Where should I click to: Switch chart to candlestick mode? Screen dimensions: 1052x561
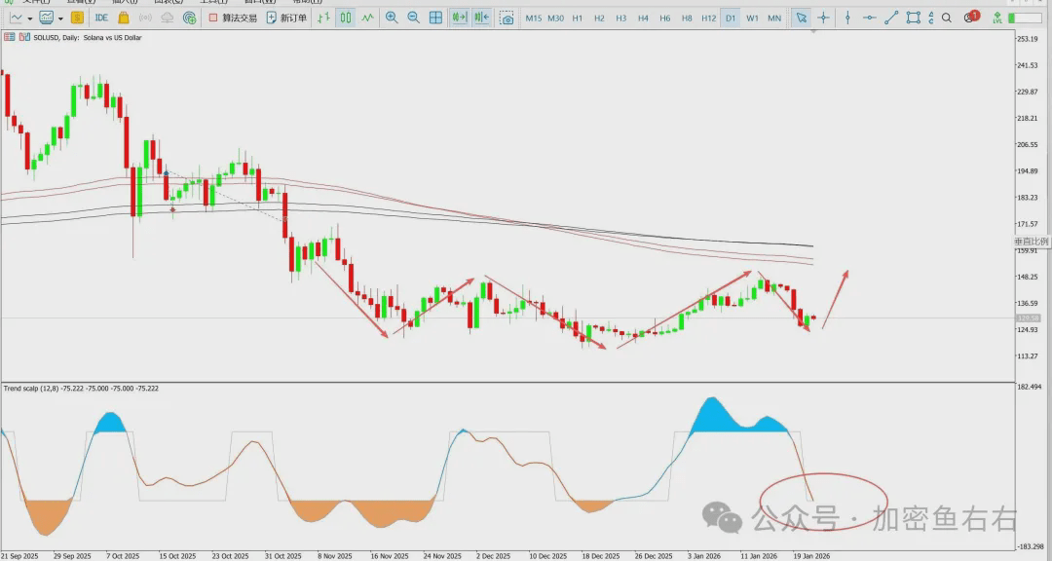[x=345, y=18]
